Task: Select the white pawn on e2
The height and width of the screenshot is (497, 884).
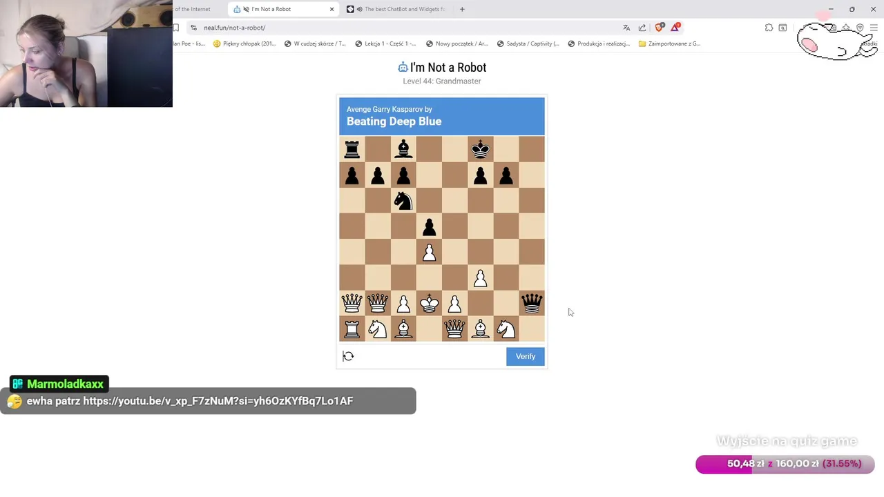Action: tap(454, 303)
